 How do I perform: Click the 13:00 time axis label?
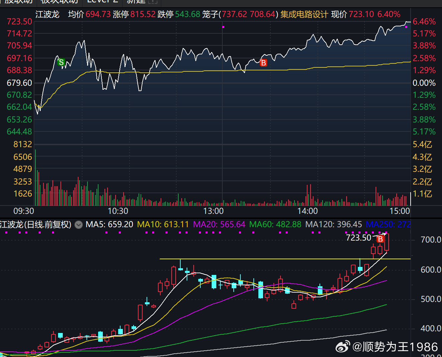pyautogui.click(x=213, y=211)
